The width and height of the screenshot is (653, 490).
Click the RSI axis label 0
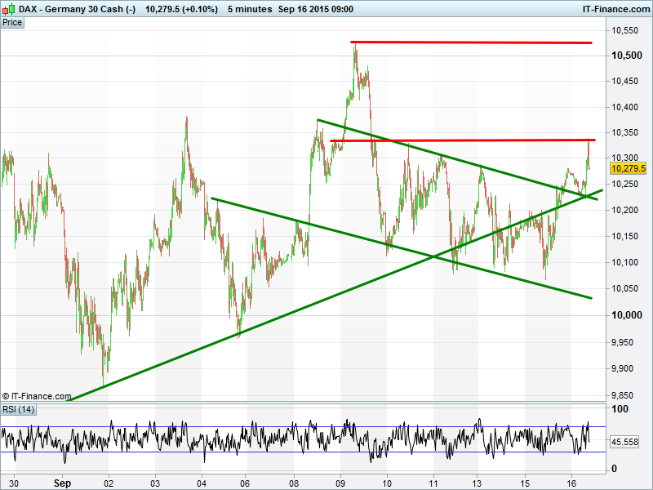pyautogui.click(x=614, y=468)
